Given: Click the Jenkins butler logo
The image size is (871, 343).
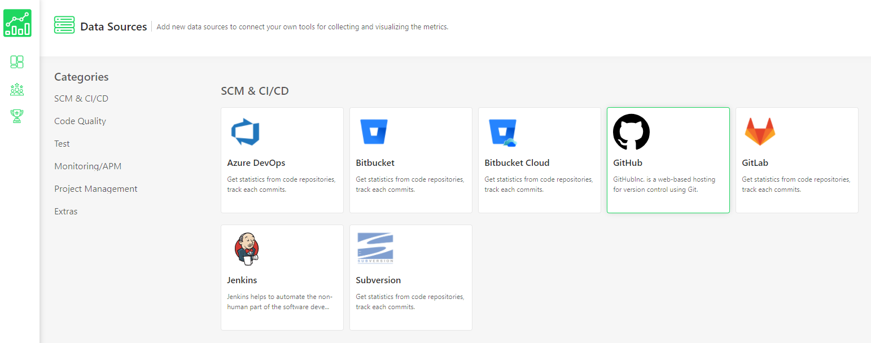Looking at the screenshot, I should click(247, 249).
